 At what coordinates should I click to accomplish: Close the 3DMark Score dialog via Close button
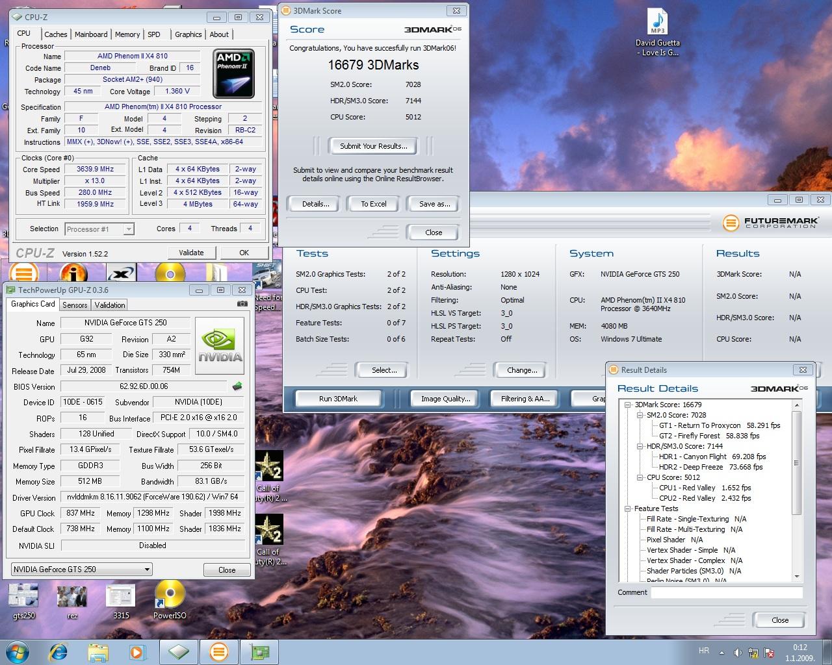click(x=434, y=232)
